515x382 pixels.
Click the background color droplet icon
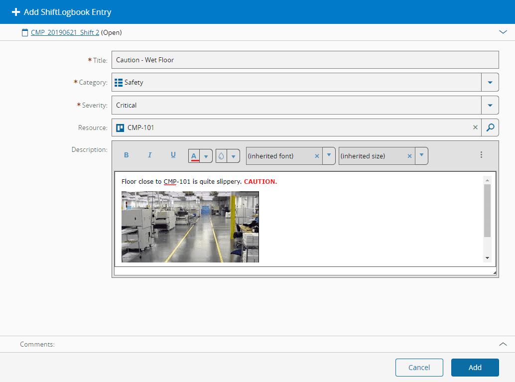pyautogui.click(x=221, y=156)
